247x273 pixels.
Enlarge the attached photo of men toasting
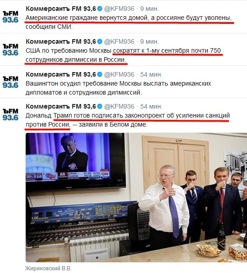(136, 197)
